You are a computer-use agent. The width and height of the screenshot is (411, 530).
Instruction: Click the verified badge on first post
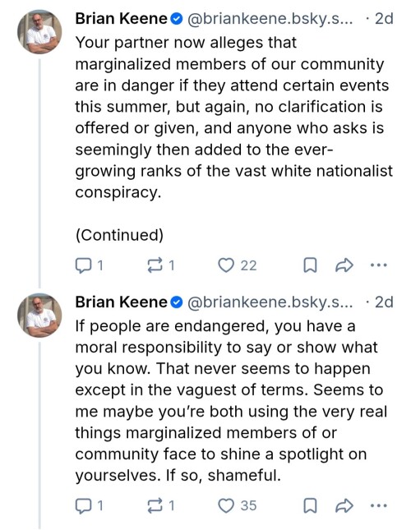click(177, 19)
